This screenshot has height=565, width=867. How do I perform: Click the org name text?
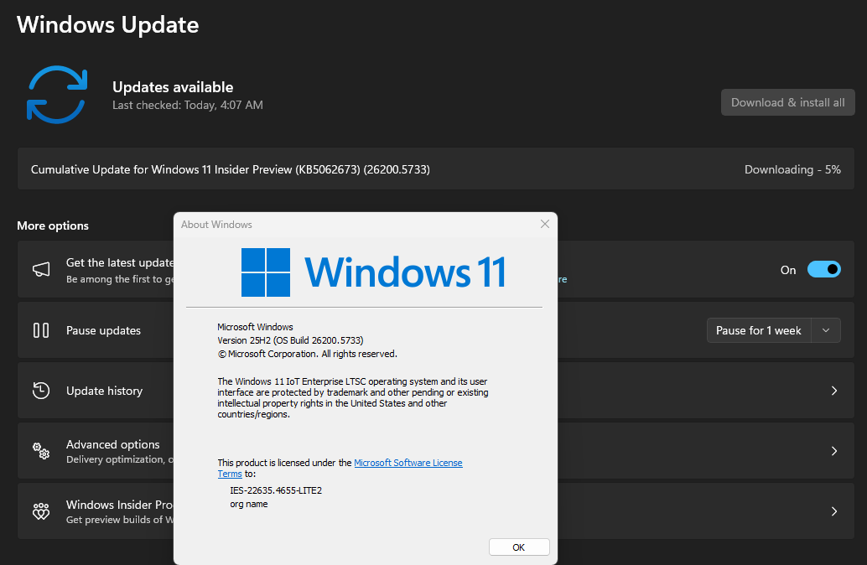[x=249, y=504]
